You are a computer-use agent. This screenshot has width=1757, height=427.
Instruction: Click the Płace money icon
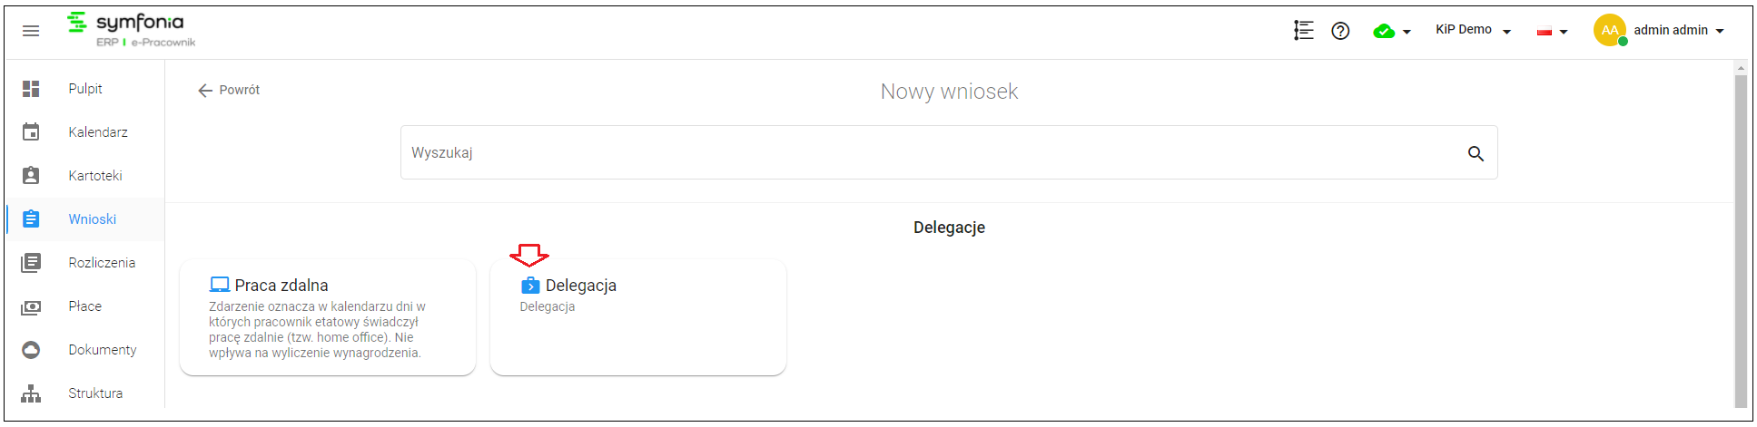point(31,307)
